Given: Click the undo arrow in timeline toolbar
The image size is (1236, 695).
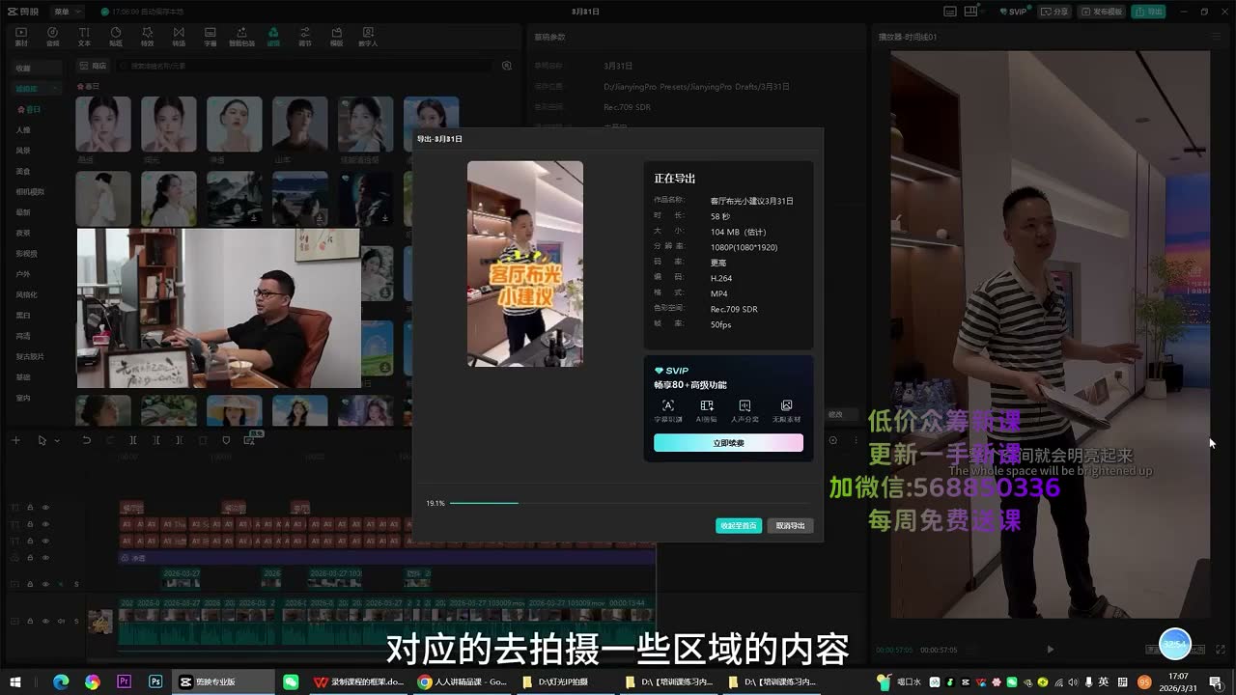Looking at the screenshot, I should tap(86, 440).
